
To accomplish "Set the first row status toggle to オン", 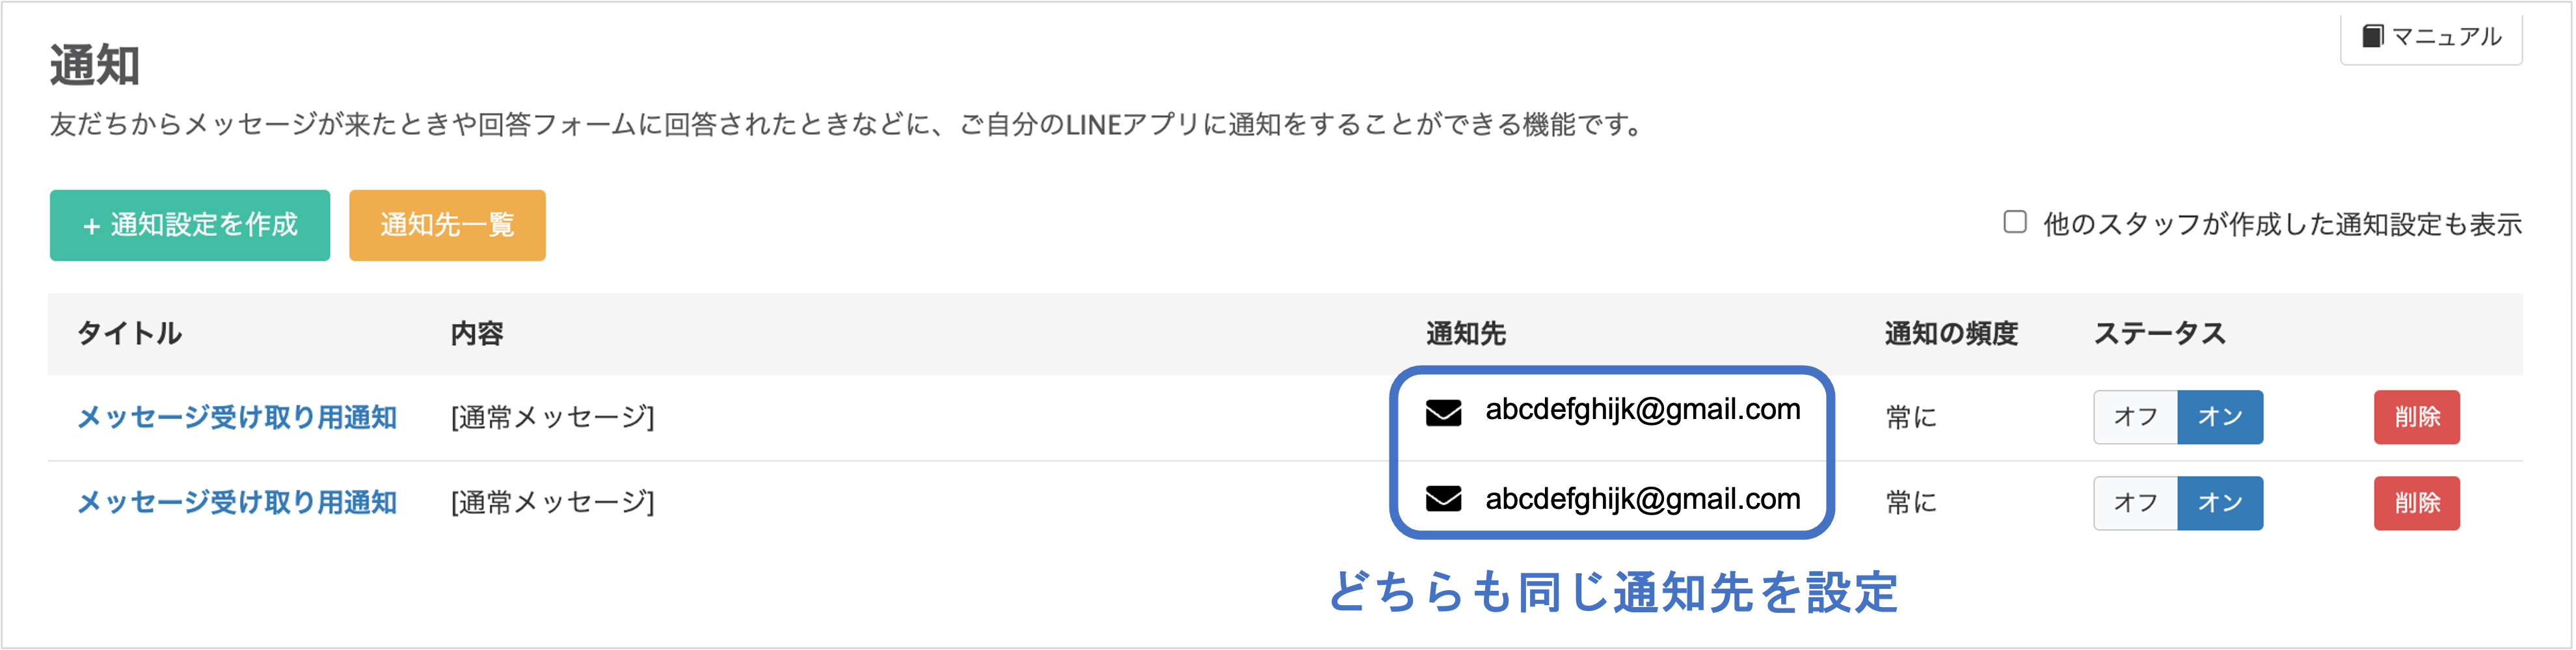I will click(x=2220, y=417).
